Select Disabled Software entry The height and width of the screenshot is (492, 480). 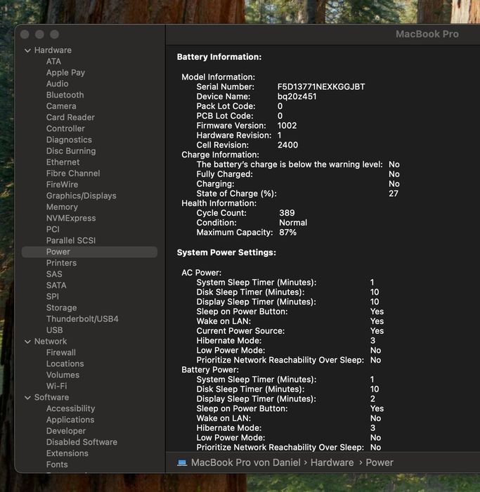(x=82, y=442)
